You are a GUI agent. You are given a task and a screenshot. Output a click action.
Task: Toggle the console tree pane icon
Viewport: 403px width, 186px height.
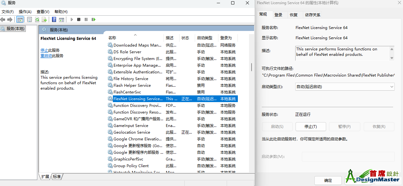pos(20,19)
